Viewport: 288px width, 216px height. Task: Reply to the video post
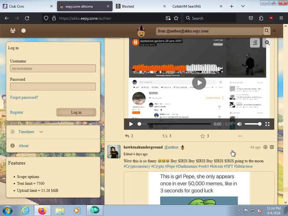pyautogui.click(x=127, y=136)
